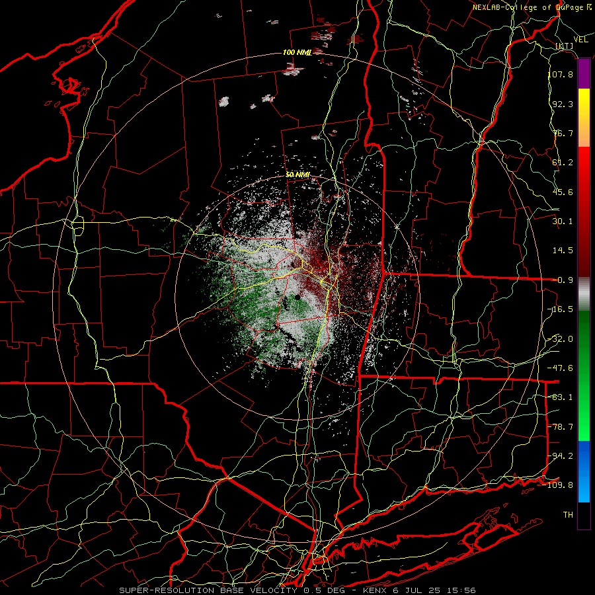The width and height of the screenshot is (595, 595).
Task: Click the 14.5 scale value
Action: click(563, 251)
